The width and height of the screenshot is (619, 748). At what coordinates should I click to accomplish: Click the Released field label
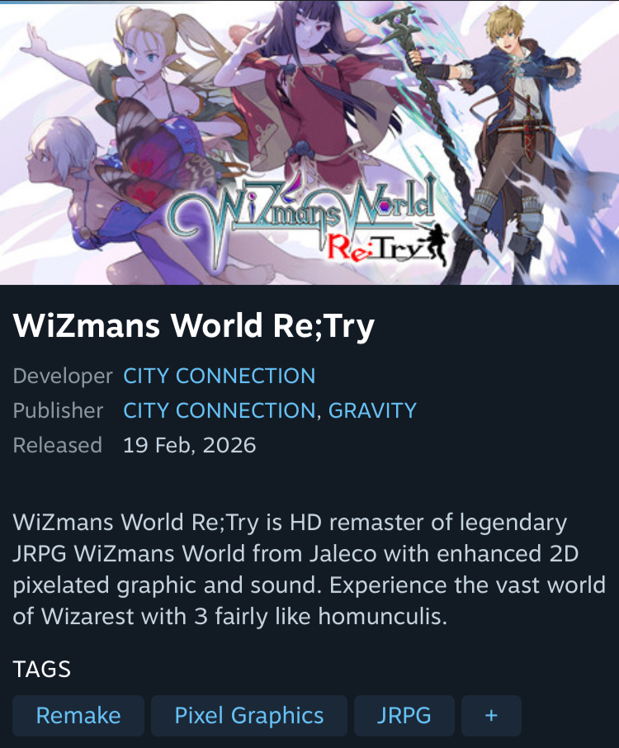click(57, 446)
